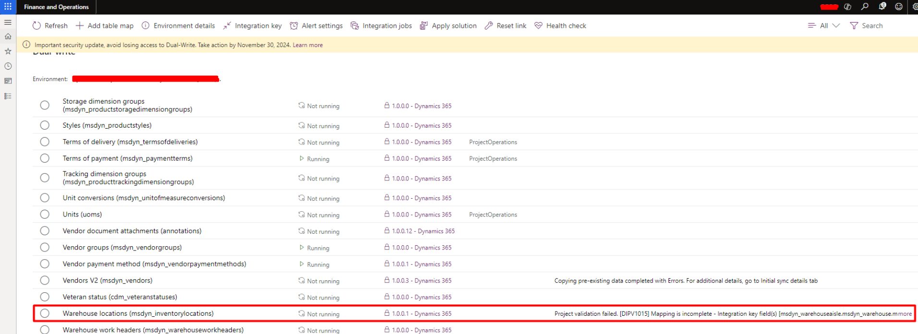Open Units (uoms) table map

pyautogui.click(x=82, y=214)
